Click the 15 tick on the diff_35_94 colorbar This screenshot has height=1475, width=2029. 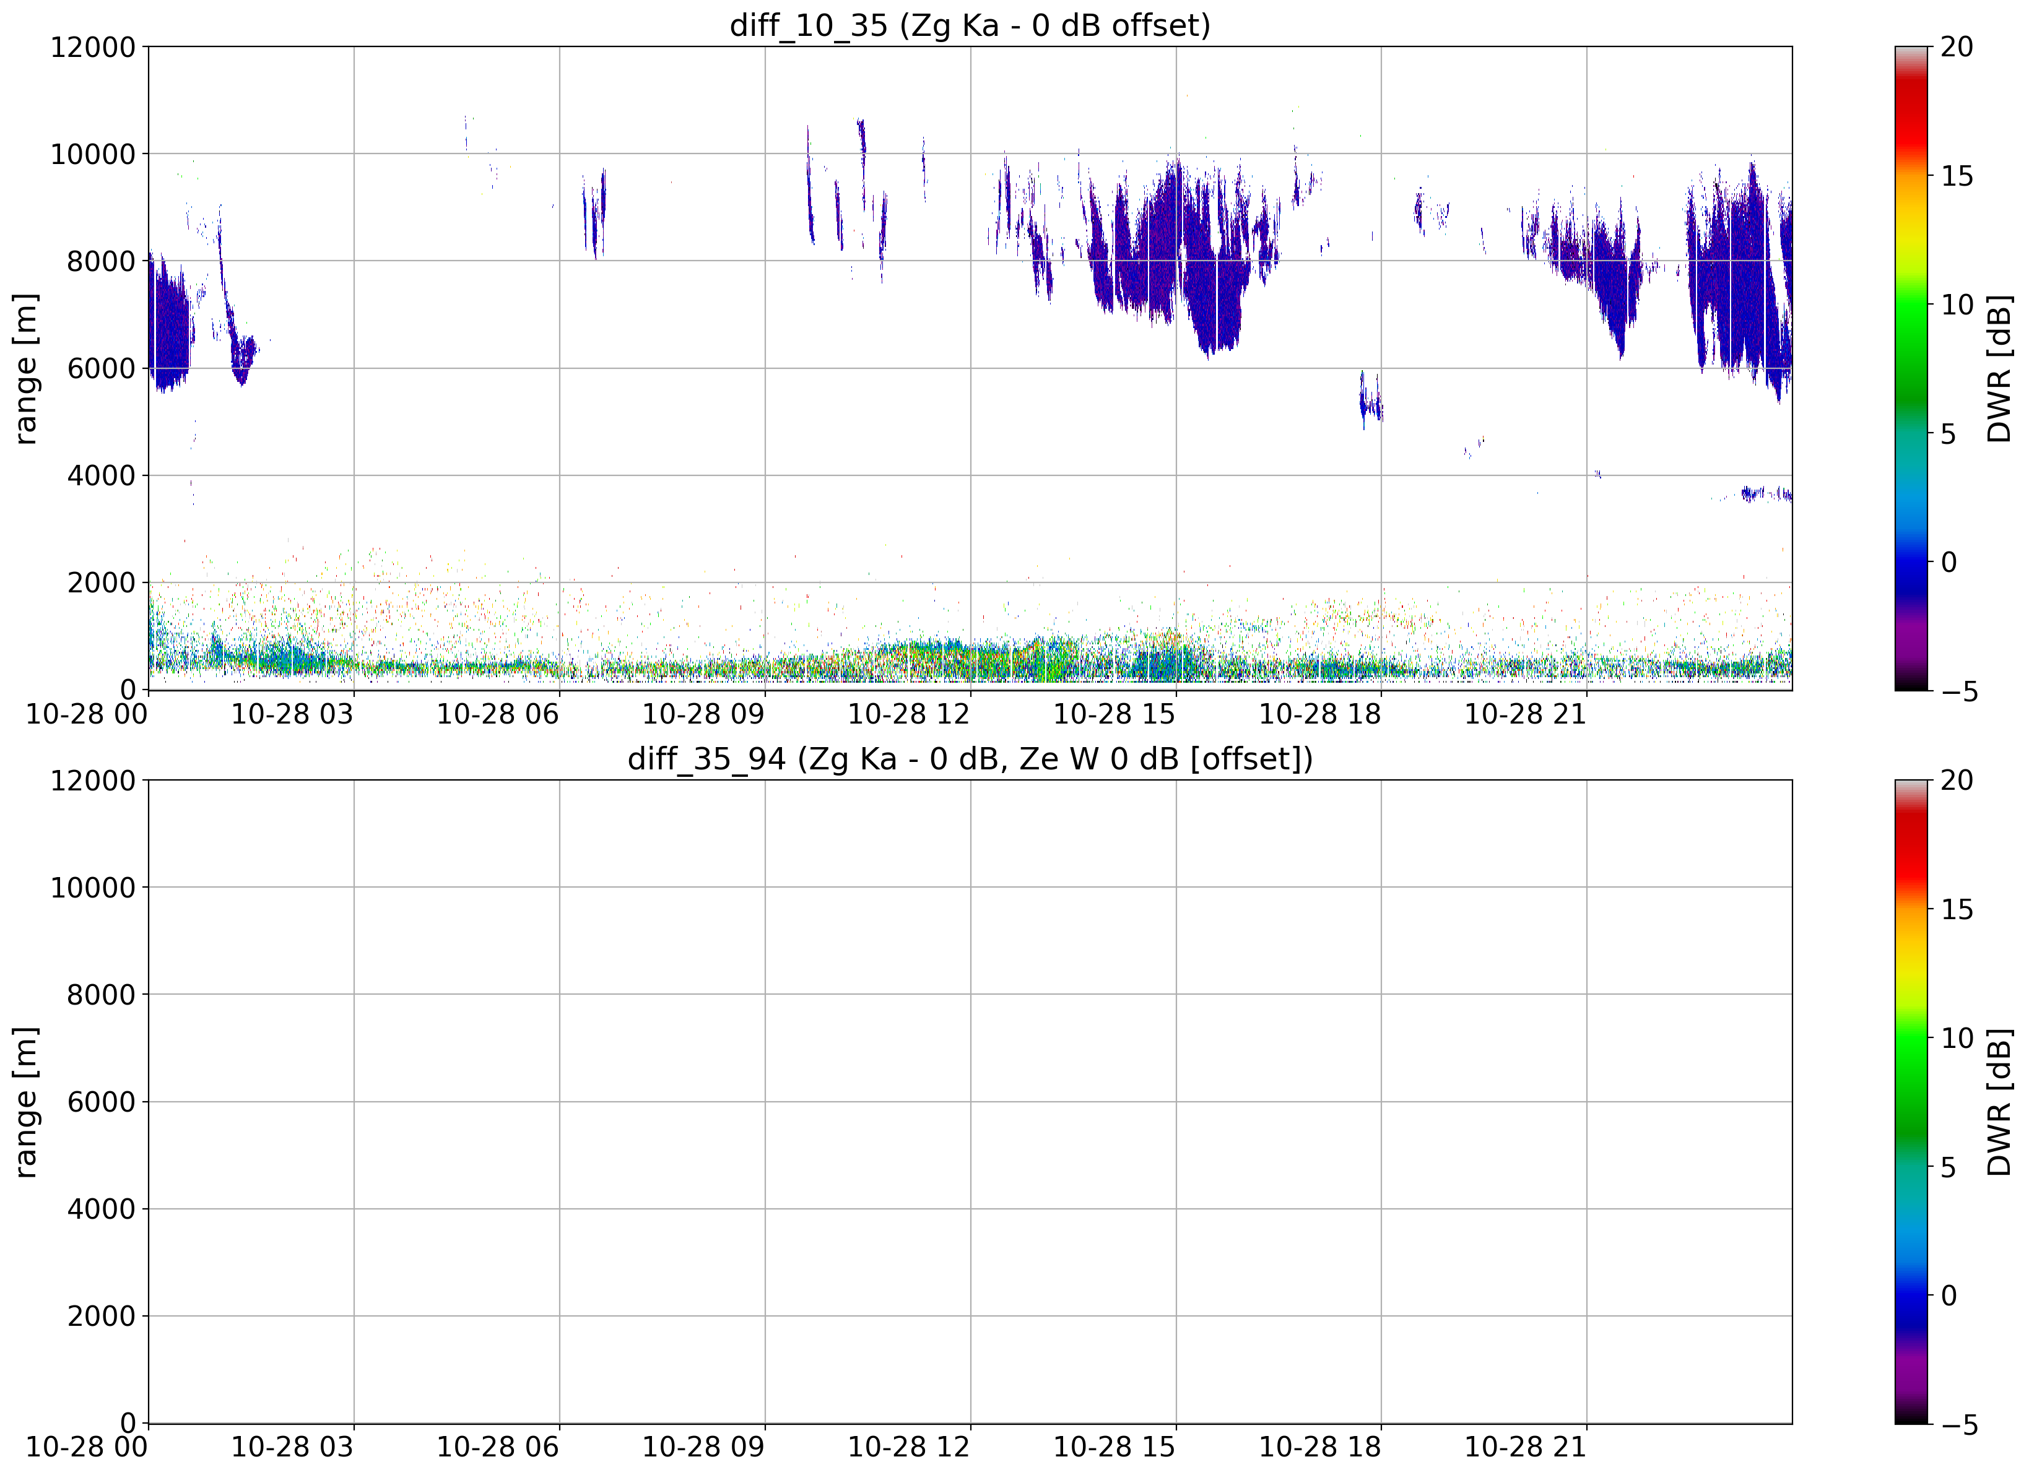point(1957,909)
